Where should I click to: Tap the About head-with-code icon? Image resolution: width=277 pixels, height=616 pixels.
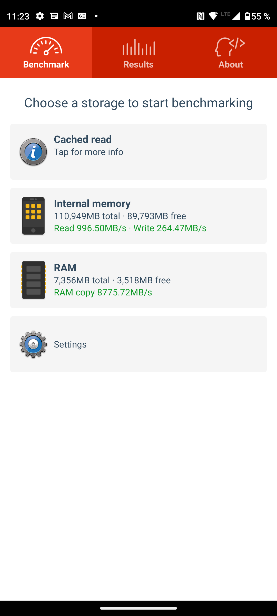(230, 47)
